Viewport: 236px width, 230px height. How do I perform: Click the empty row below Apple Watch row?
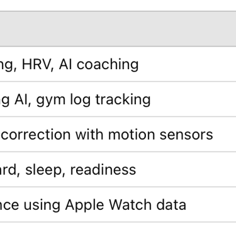point(118,226)
